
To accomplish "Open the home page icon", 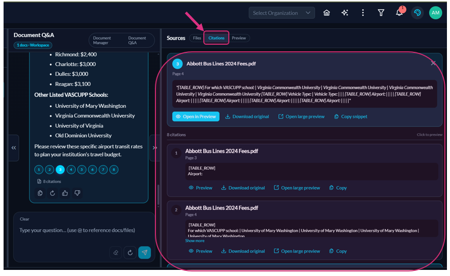I will tap(326, 13).
